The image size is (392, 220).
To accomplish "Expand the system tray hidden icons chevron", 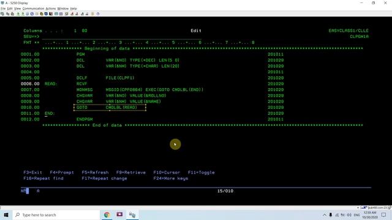I will (x=324, y=215).
